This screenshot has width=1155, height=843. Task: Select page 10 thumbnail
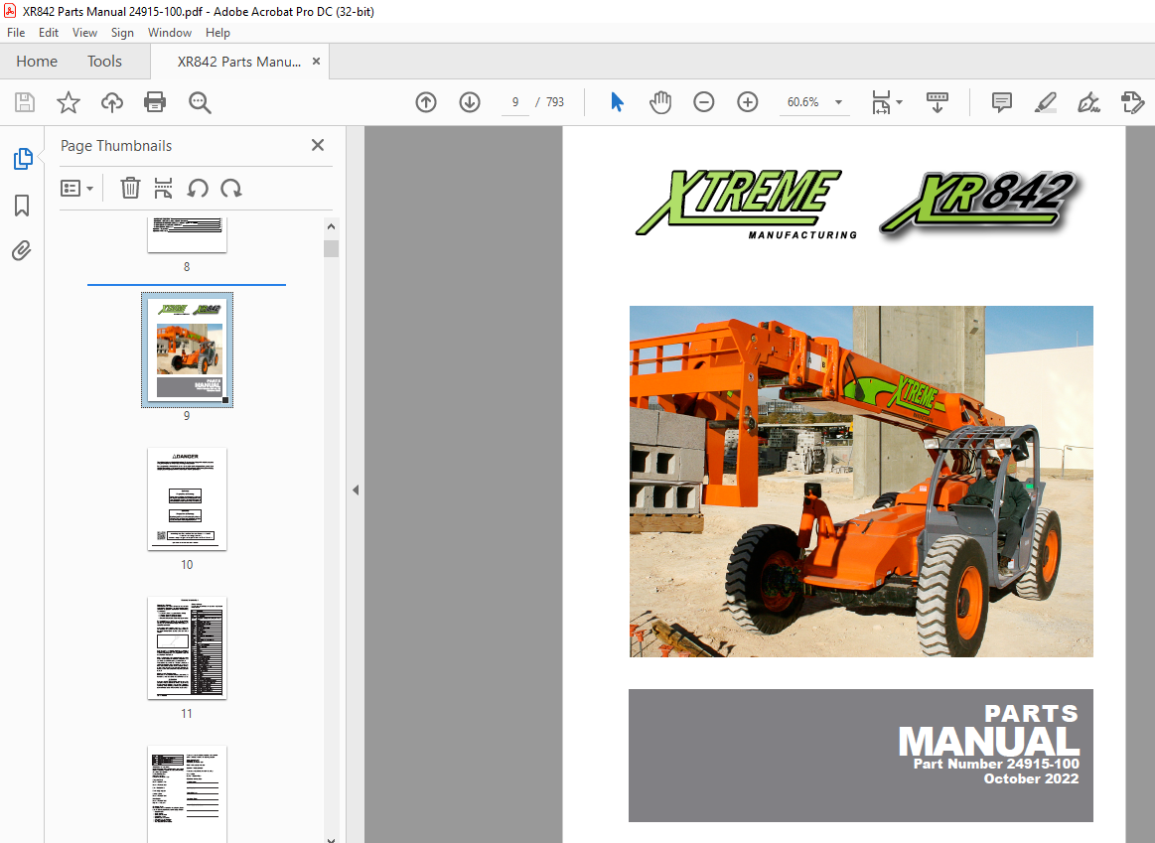pyautogui.click(x=187, y=498)
